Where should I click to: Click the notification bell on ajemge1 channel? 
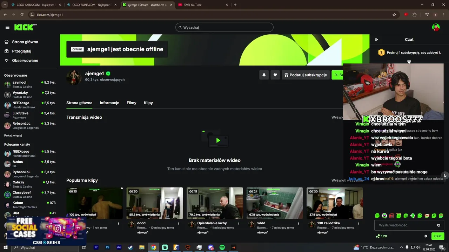(x=264, y=75)
